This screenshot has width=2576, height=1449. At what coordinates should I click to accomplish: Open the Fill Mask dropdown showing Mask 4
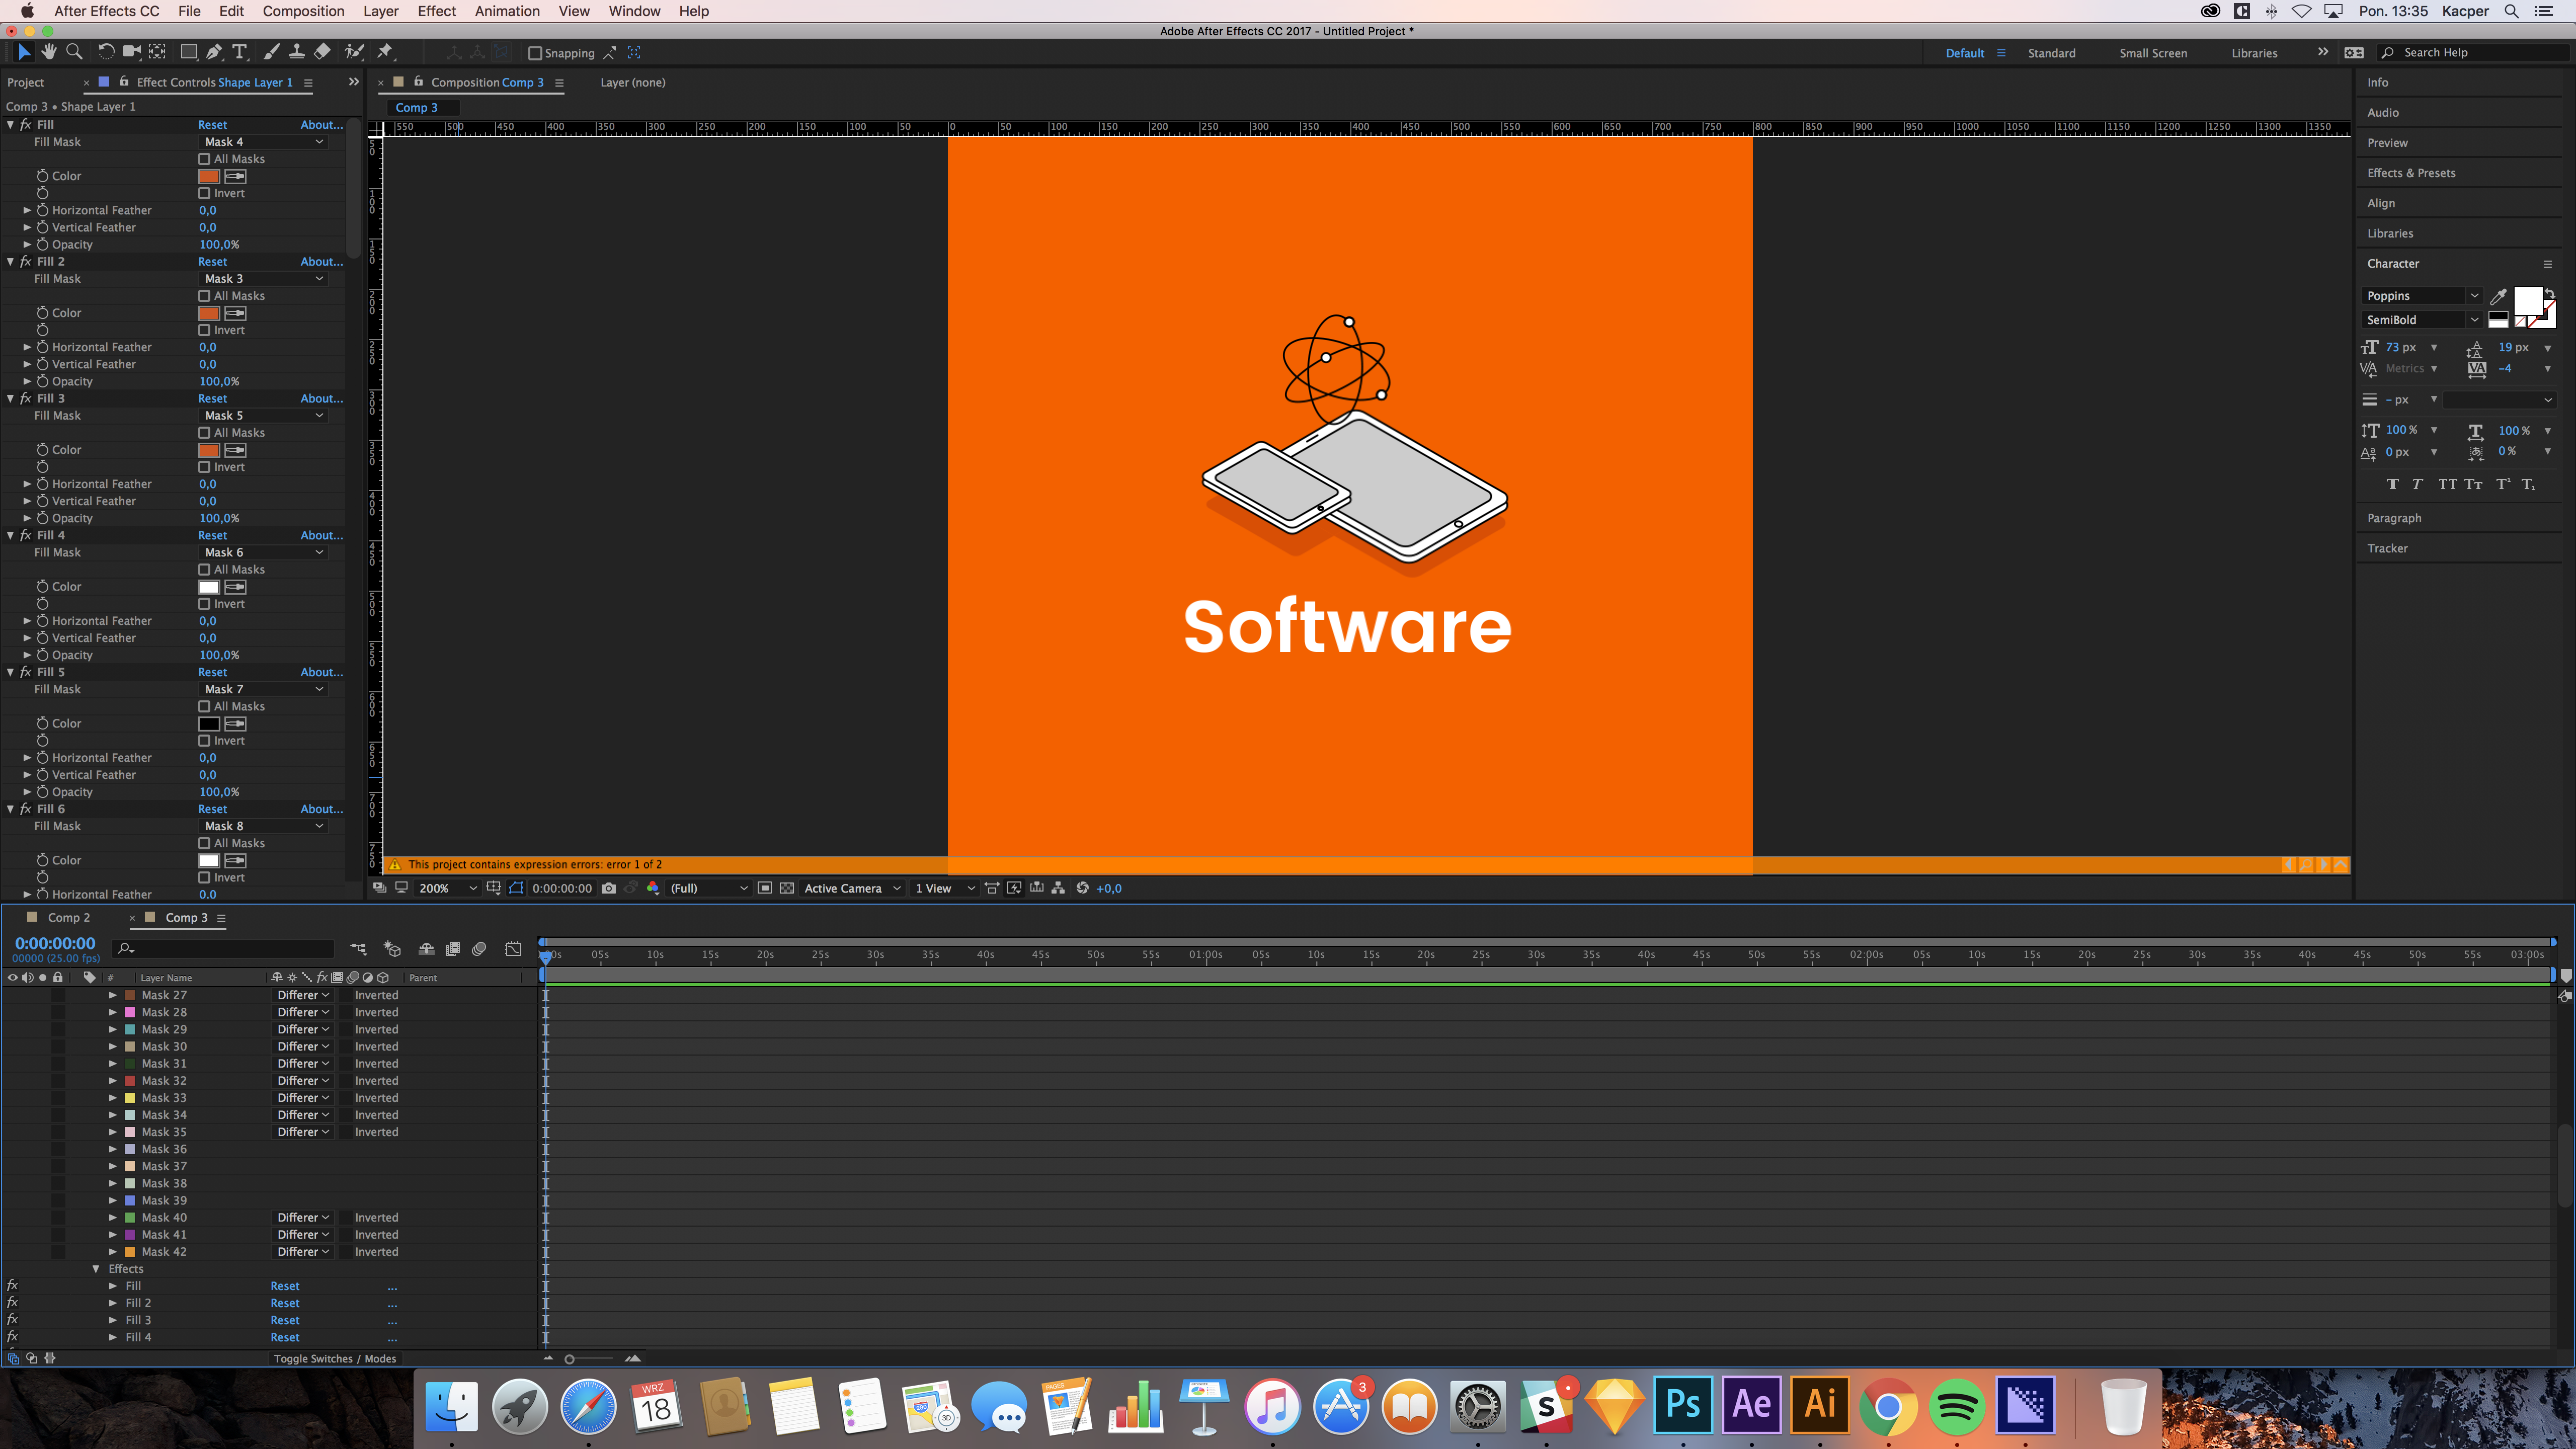click(264, 142)
